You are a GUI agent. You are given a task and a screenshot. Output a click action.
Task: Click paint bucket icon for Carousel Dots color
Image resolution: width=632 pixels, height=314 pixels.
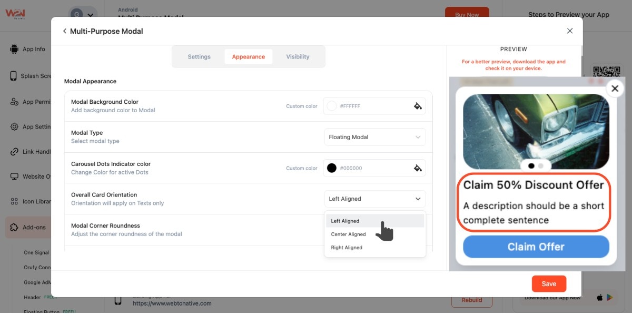click(x=418, y=168)
